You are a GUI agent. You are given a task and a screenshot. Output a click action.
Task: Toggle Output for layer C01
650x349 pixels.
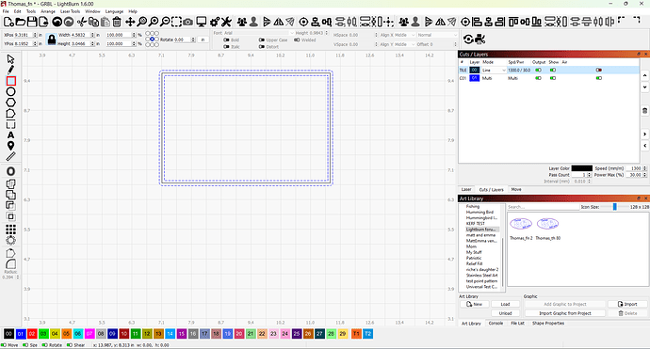click(x=538, y=78)
